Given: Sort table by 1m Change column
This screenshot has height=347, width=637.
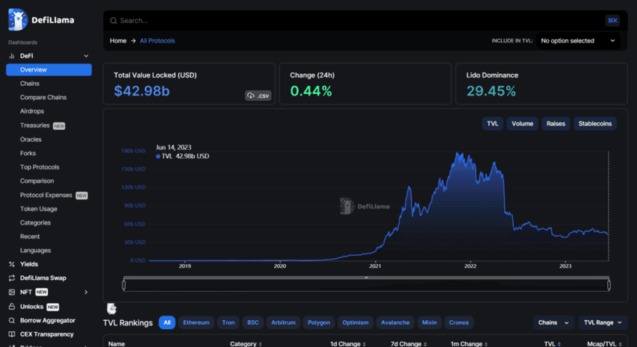Looking at the screenshot, I should pyautogui.click(x=469, y=344).
